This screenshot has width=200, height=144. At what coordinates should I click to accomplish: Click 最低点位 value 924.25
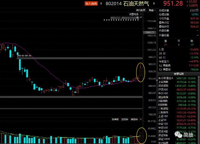pos(194,27)
